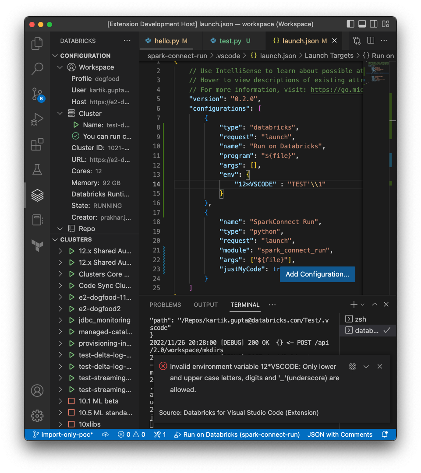Click the Add Configuration... button
The width and height of the screenshot is (421, 473).
coord(318,274)
